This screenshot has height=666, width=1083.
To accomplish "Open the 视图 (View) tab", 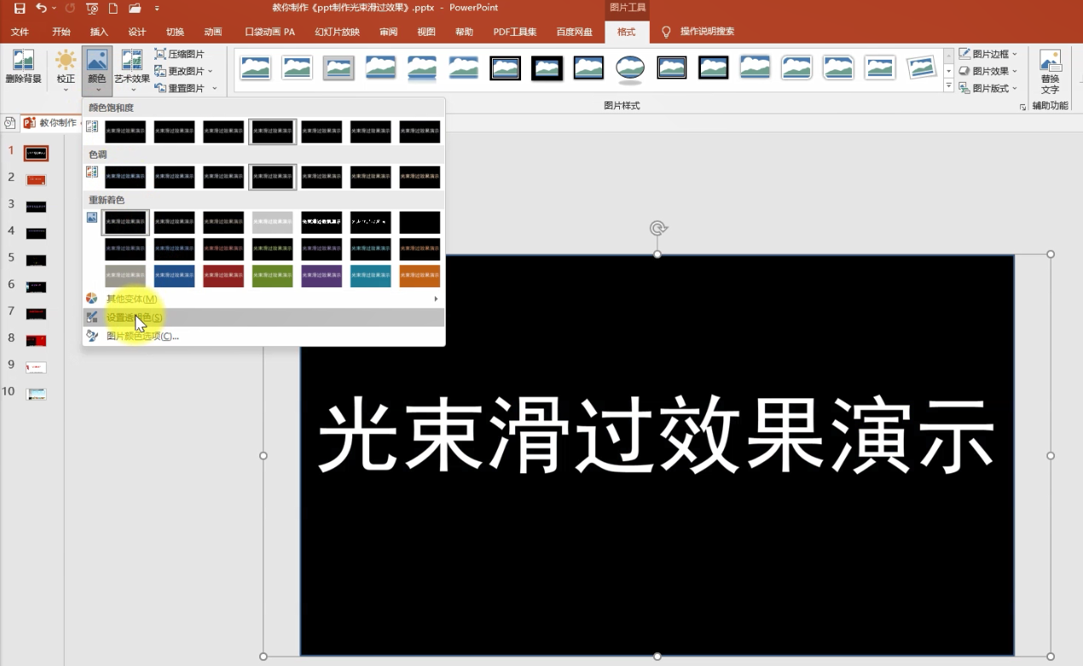I will [x=426, y=32].
